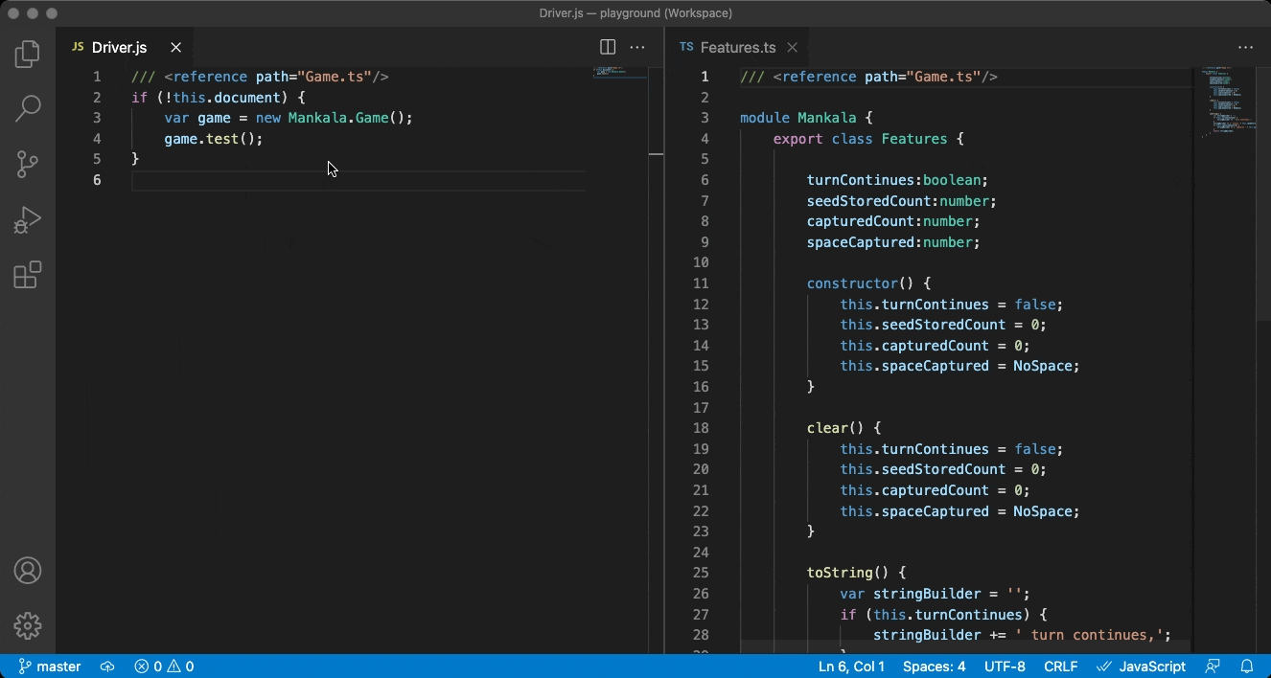The width and height of the screenshot is (1271, 678).
Task: Open the Search view in activity bar
Action: coord(28,109)
